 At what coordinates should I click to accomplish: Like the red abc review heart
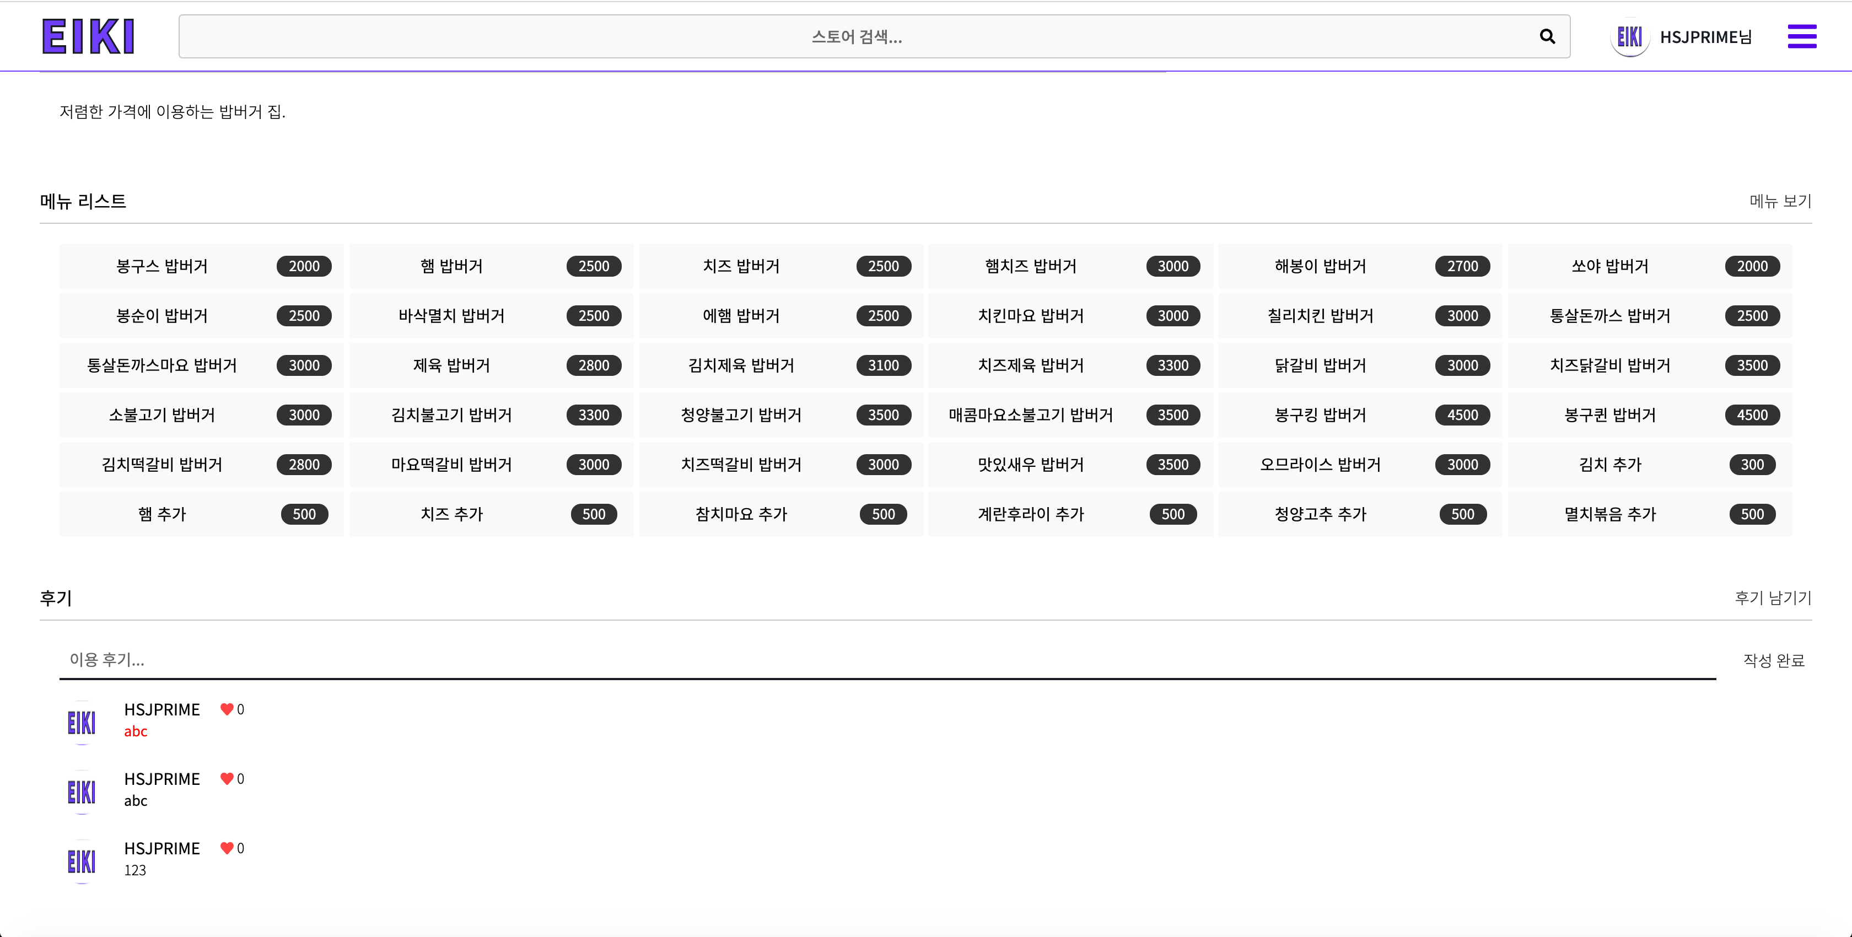[x=227, y=709]
